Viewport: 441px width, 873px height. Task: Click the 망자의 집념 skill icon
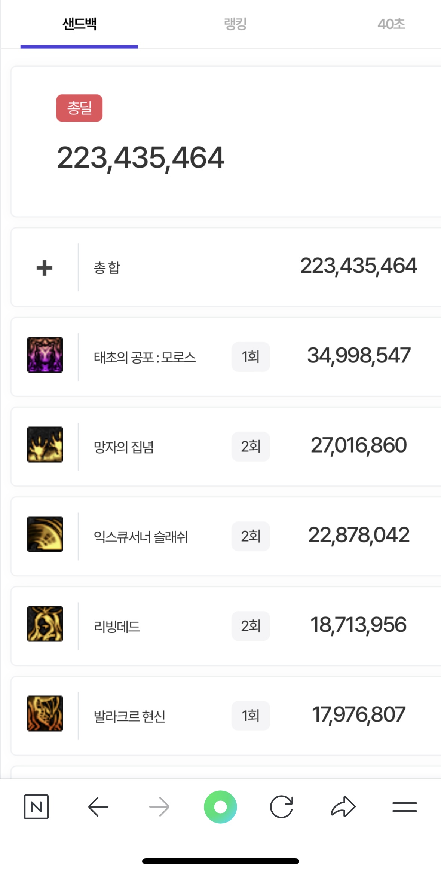(45, 444)
